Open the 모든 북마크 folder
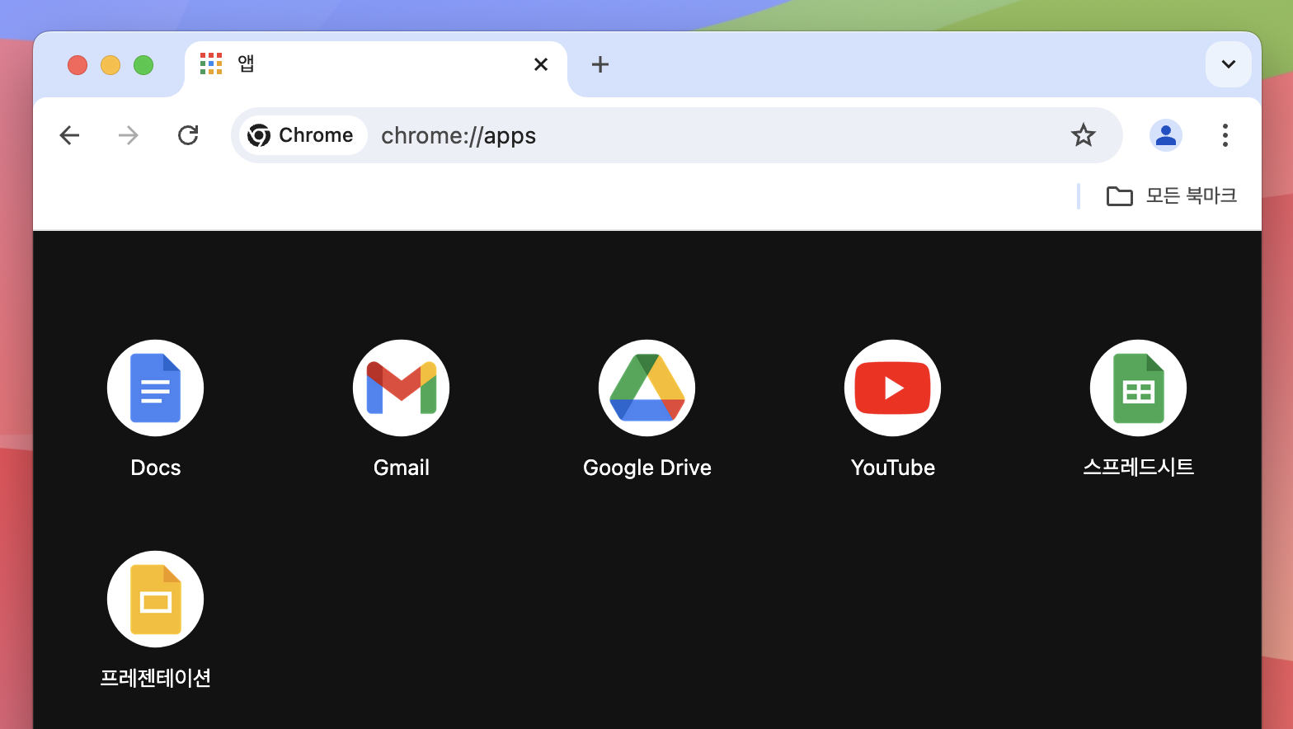The height and width of the screenshot is (729, 1293). tap(1172, 196)
